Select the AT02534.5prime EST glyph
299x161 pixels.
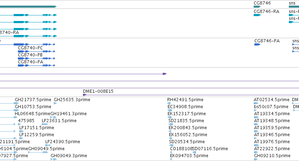[256, 103]
